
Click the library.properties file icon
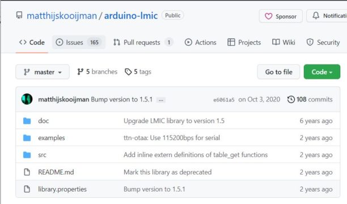tap(27, 189)
